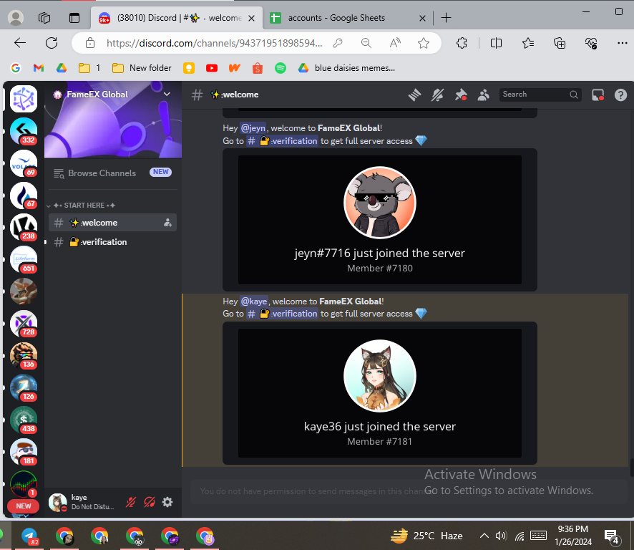Open User Settings gear
The height and width of the screenshot is (550, 634).
(167, 502)
